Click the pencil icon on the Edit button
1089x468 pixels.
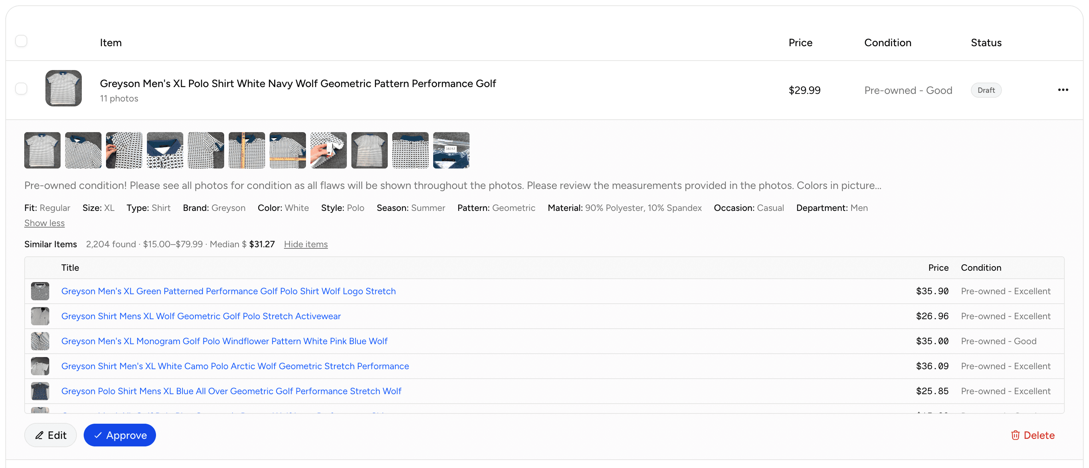click(x=40, y=435)
